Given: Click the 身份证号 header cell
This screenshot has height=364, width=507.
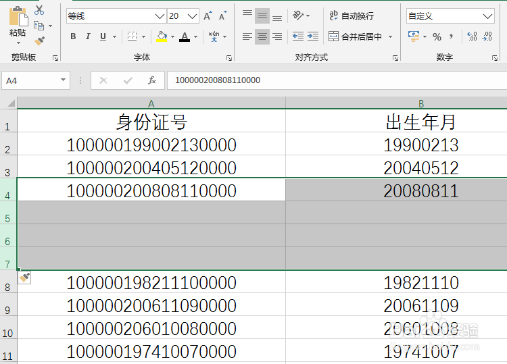Looking at the screenshot, I should (151, 121).
